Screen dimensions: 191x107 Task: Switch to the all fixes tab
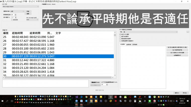tap(129, 45)
